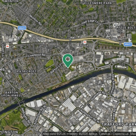Select the railway station icon beside the M602 junction

85,42
